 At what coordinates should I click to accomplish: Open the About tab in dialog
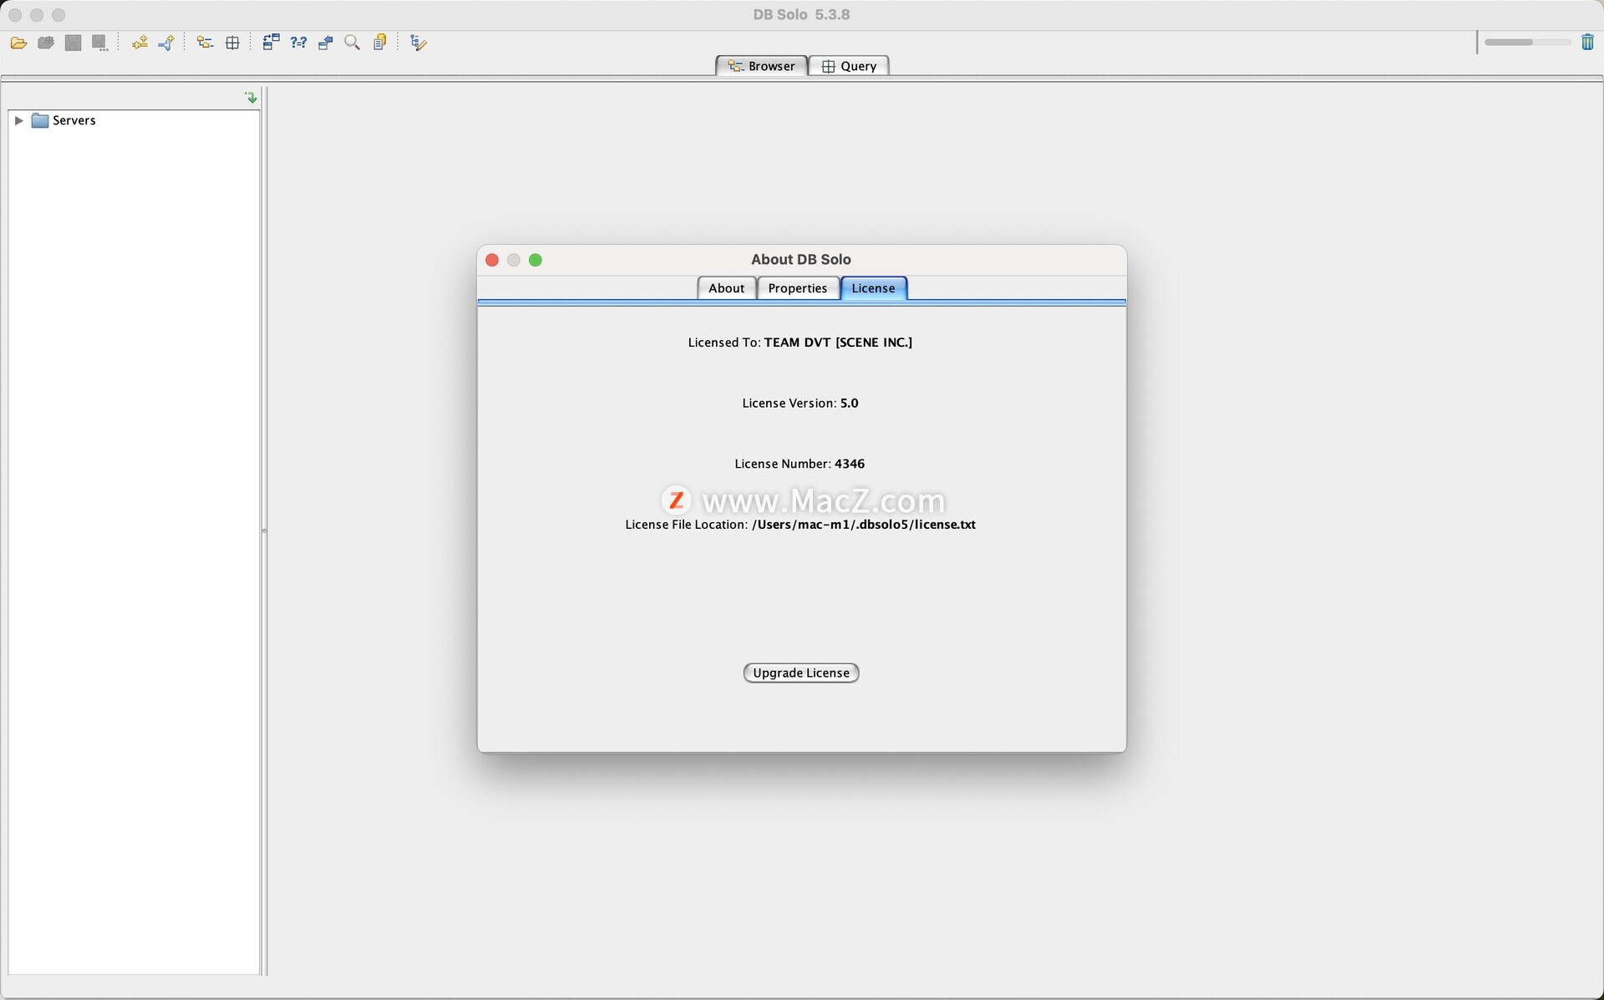[726, 288]
